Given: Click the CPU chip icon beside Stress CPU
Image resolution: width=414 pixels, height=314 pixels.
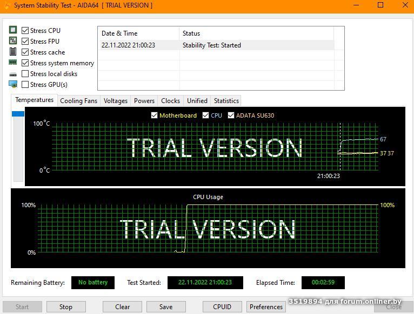Looking at the screenshot, I should coord(13,30).
